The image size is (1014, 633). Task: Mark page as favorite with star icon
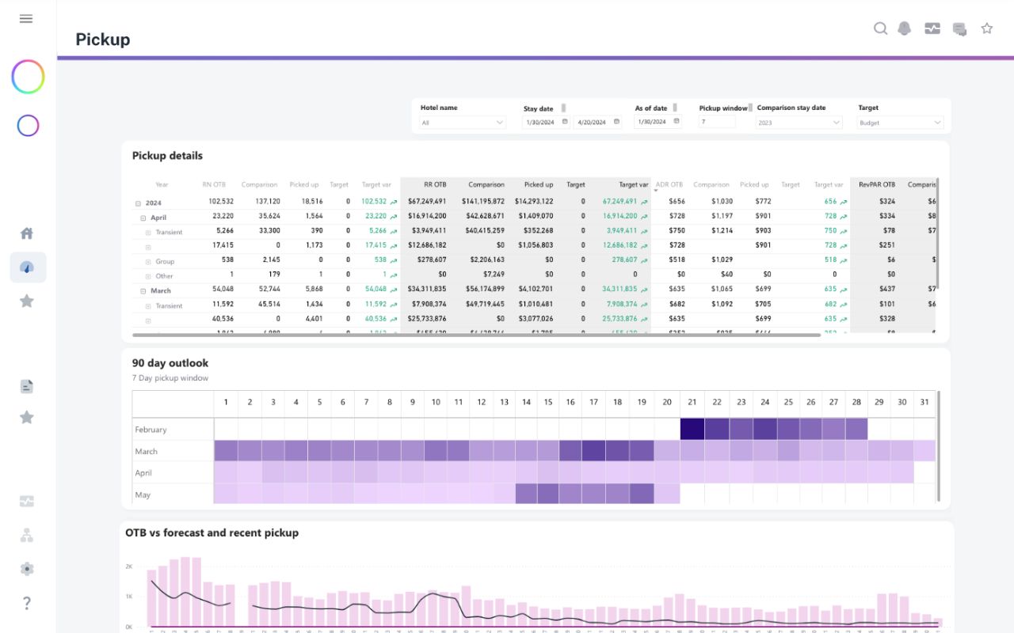click(986, 28)
